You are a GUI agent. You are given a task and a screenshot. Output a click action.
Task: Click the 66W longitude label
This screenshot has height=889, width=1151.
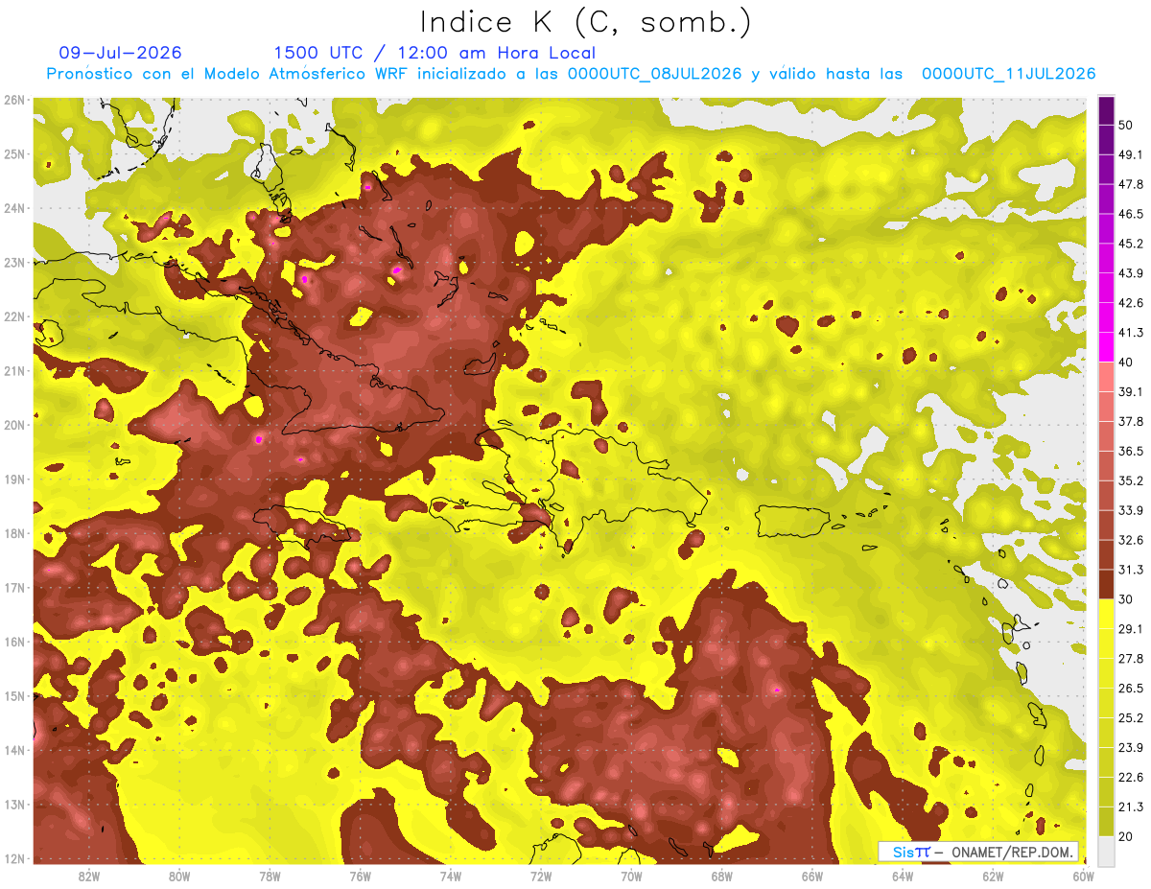click(812, 876)
